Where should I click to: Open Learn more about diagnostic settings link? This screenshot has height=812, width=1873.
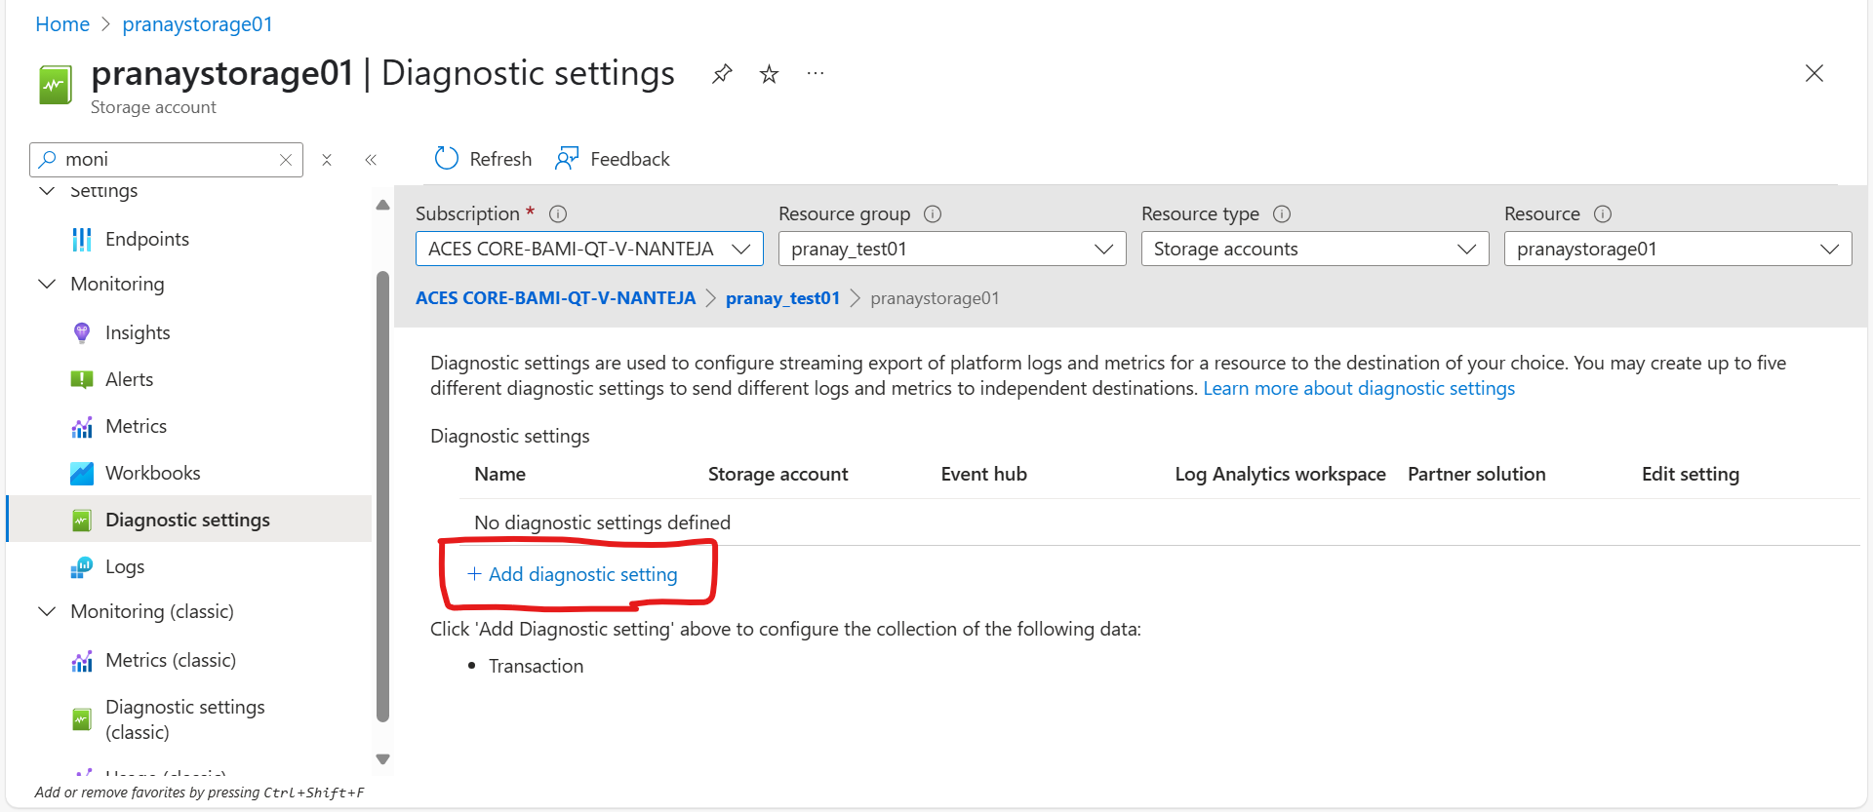1359,388
